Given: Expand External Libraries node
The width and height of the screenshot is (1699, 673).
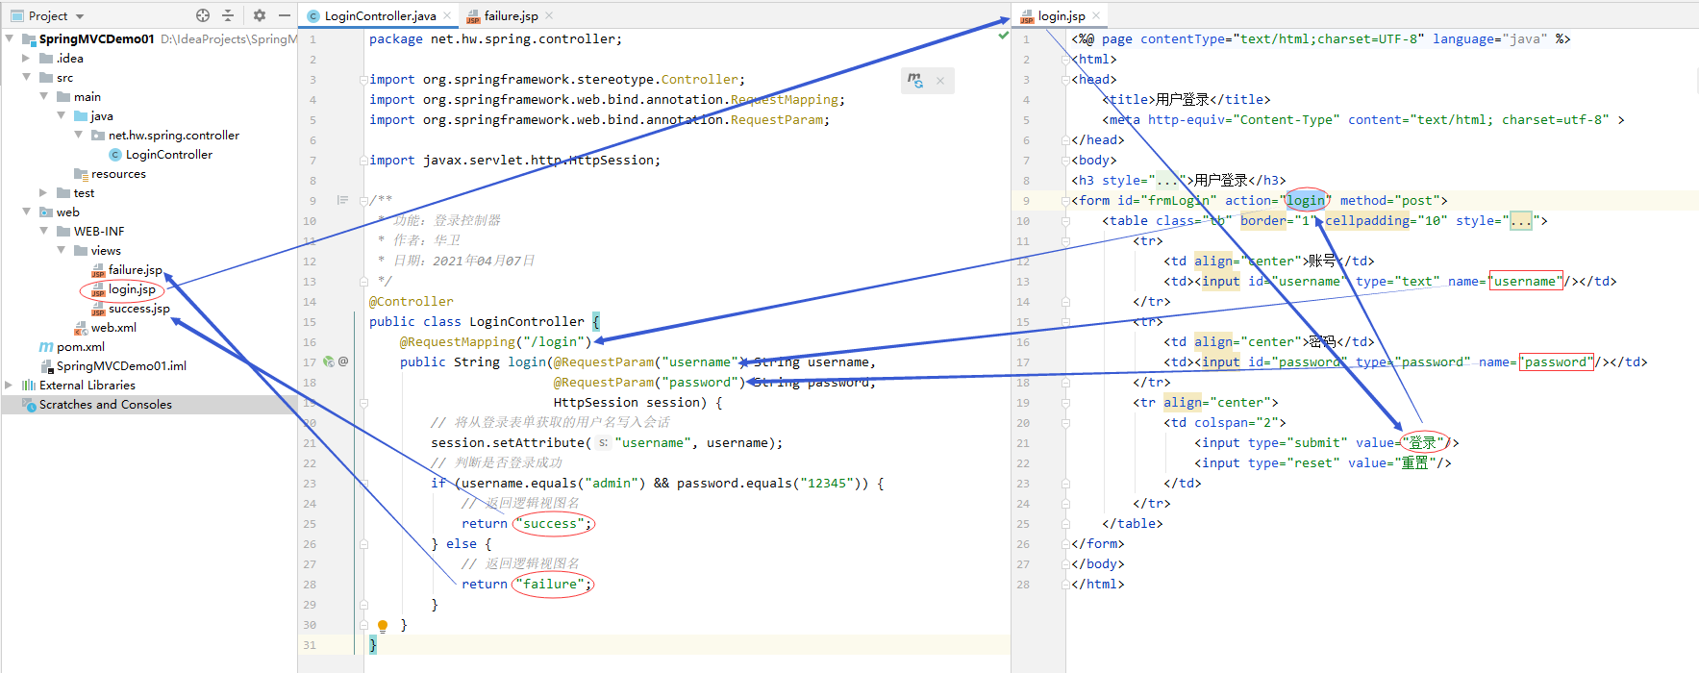Looking at the screenshot, I should 9,386.
